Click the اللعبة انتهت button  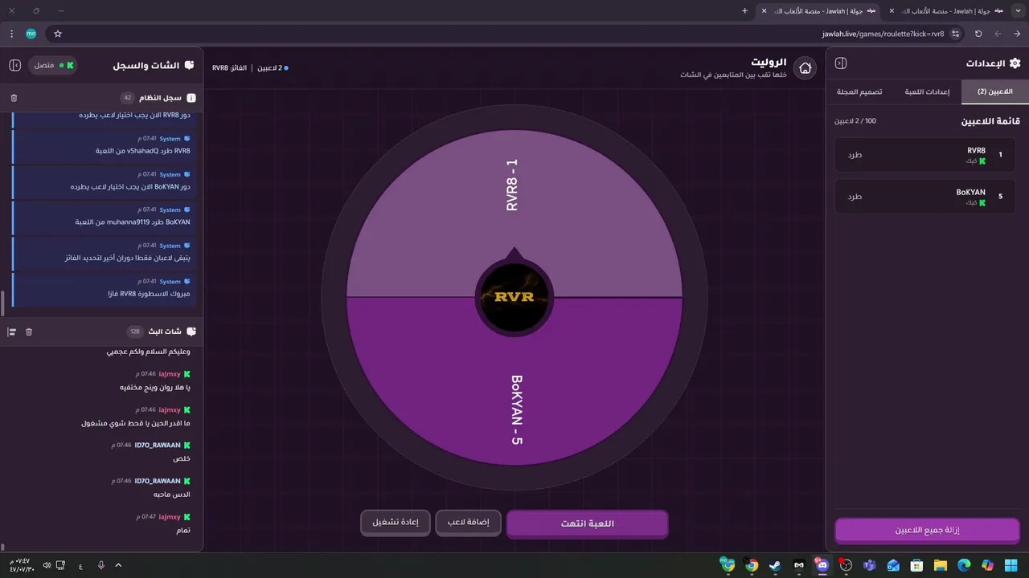tap(587, 523)
